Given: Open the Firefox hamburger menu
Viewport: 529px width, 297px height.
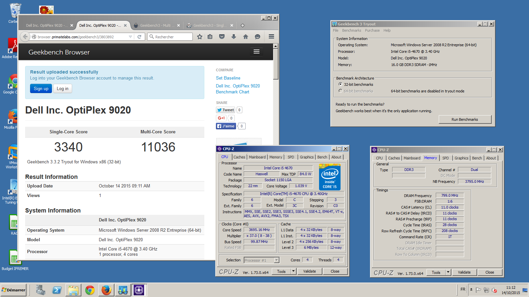Looking at the screenshot, I should 271,37.
